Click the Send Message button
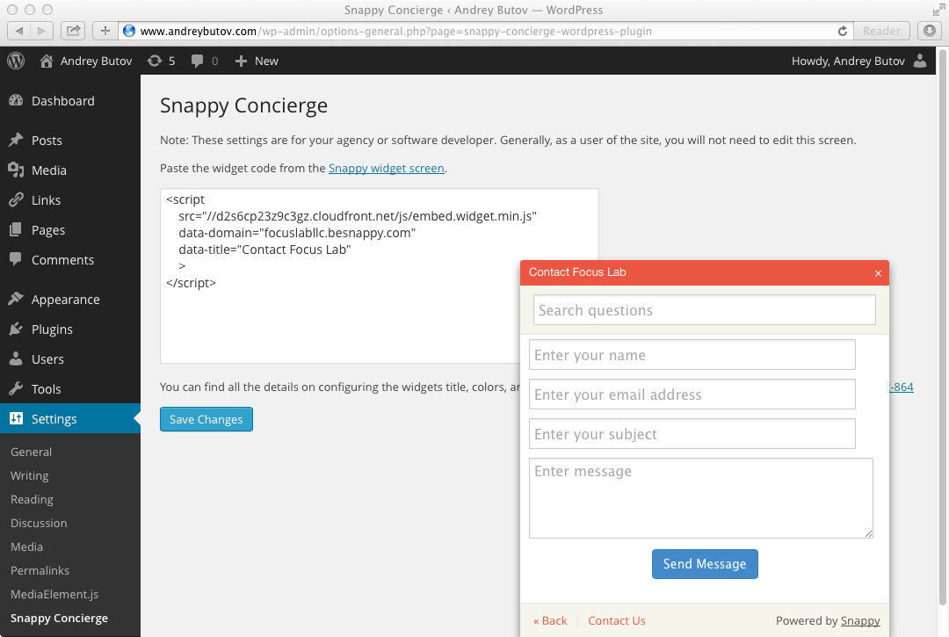 pos(705,564)
